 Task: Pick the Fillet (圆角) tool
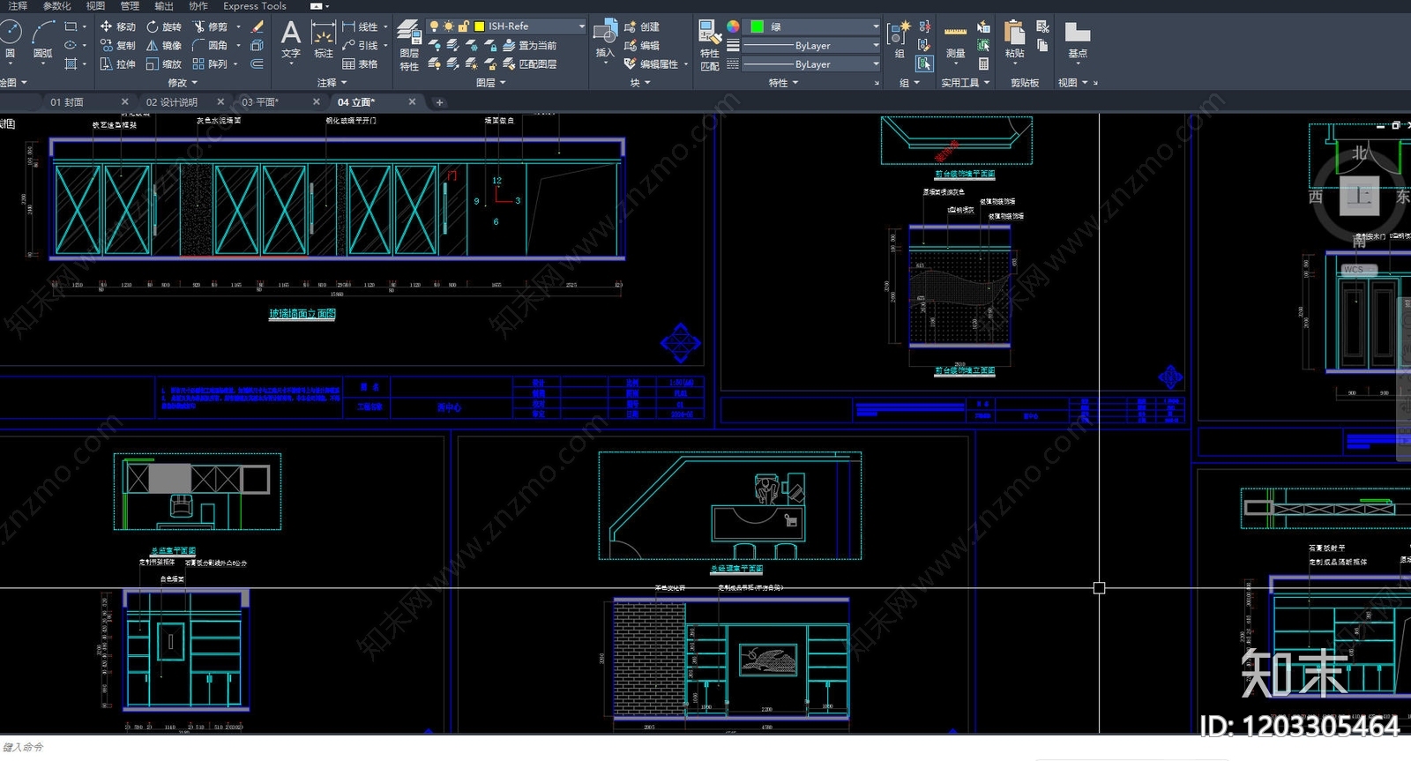click(210, 45)
